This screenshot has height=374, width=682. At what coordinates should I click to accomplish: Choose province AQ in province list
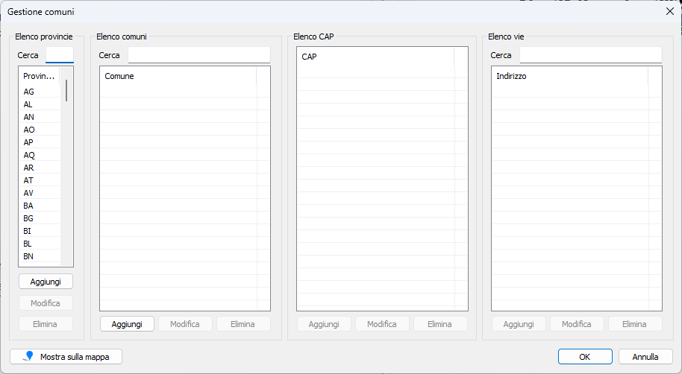(29, 155)
